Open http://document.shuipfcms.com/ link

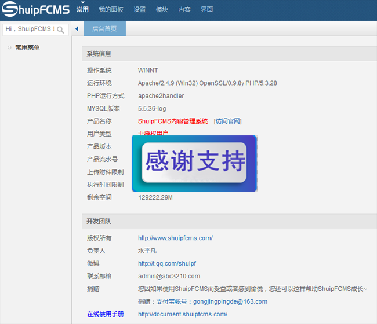click(183, 314)
